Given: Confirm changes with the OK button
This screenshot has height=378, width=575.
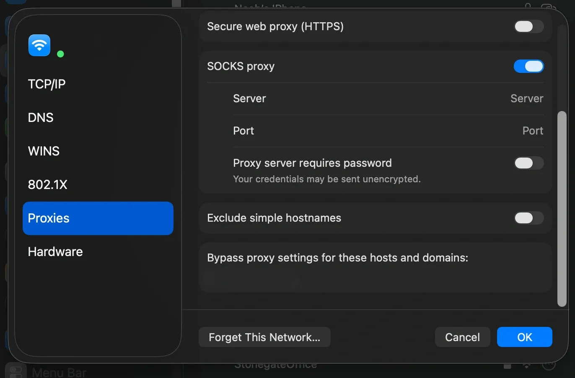Looking at the screenshot, I should pyautogui.click(x=524, y=337).
